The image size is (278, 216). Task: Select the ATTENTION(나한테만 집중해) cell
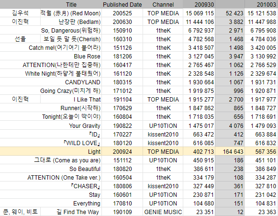tap(62, 65)
